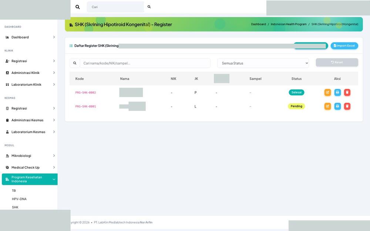Click the Mikrobiologi microscope icon
The width and height of the screenshot is (370, 231).
[x=7, y=156]
